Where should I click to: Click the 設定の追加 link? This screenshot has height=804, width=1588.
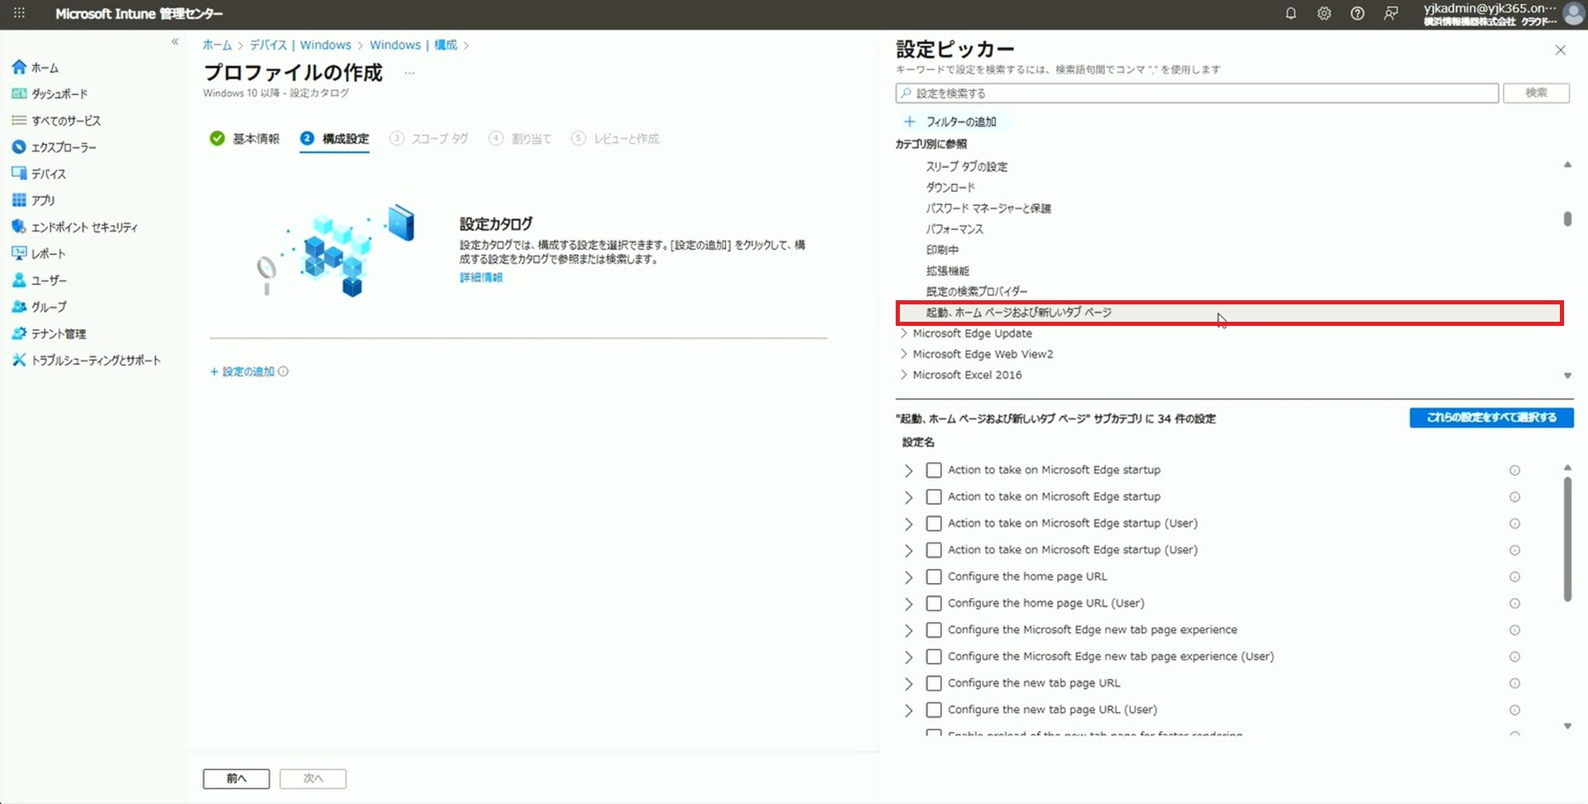247,371
